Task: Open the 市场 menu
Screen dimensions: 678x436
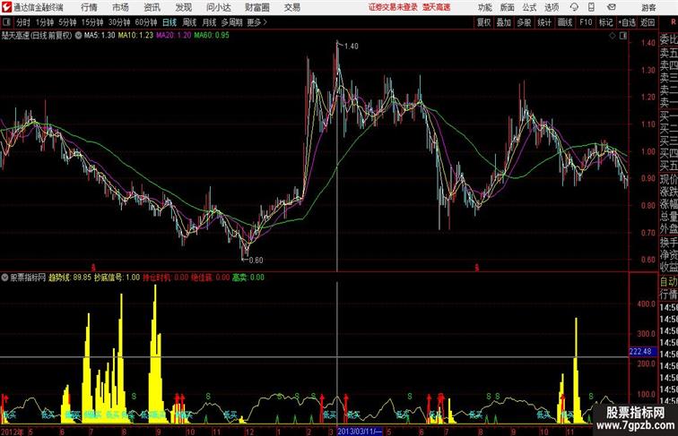Action: tap(120, 7)
